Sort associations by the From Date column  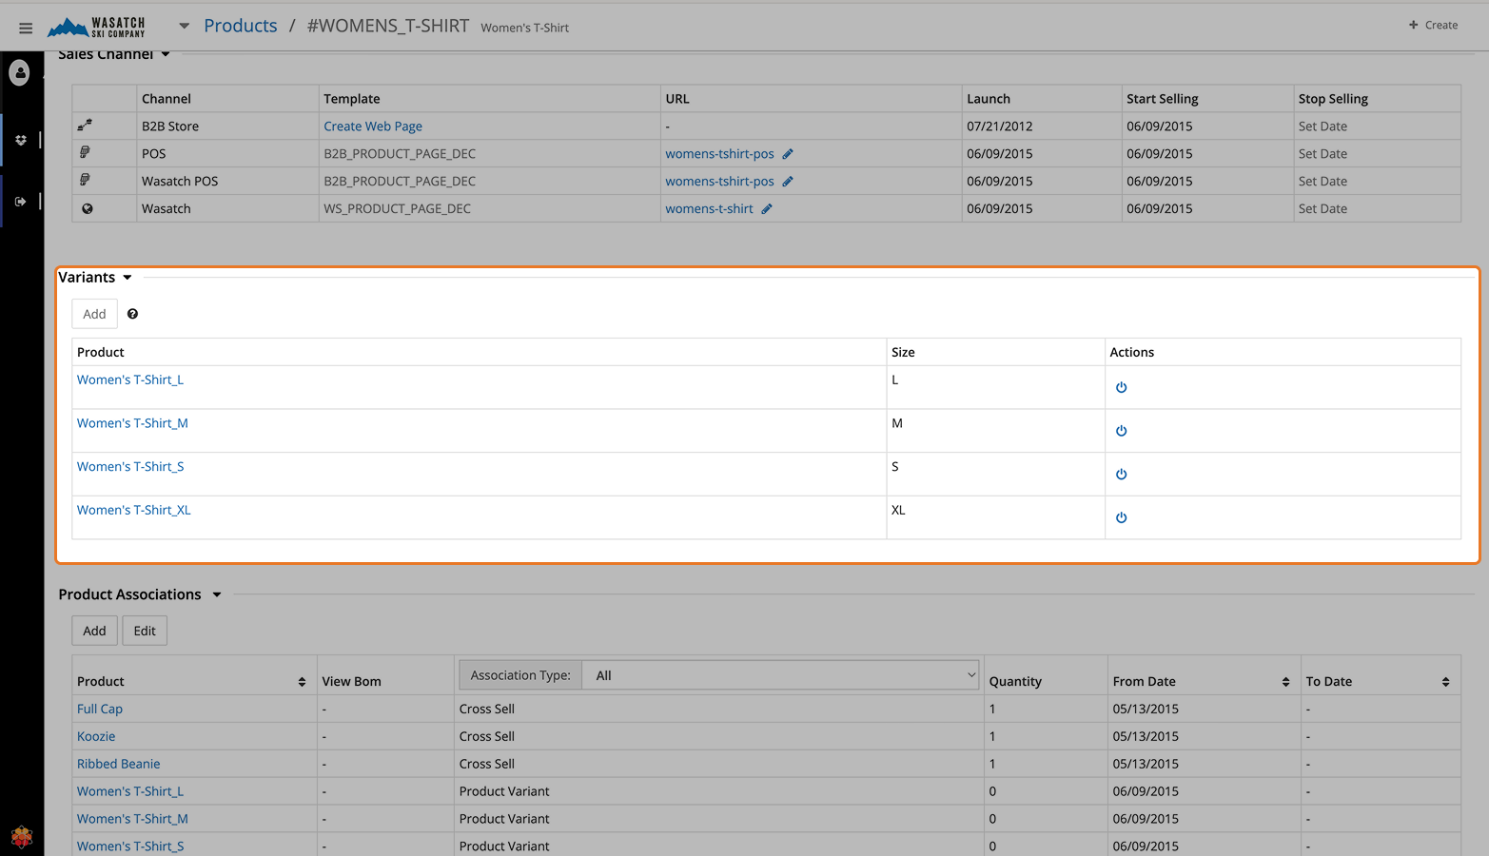1285,682
